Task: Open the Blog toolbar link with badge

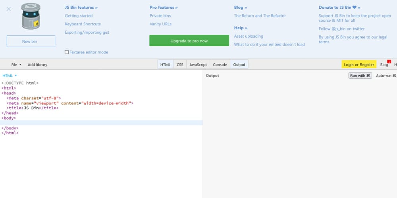Action: coord(384,65)
